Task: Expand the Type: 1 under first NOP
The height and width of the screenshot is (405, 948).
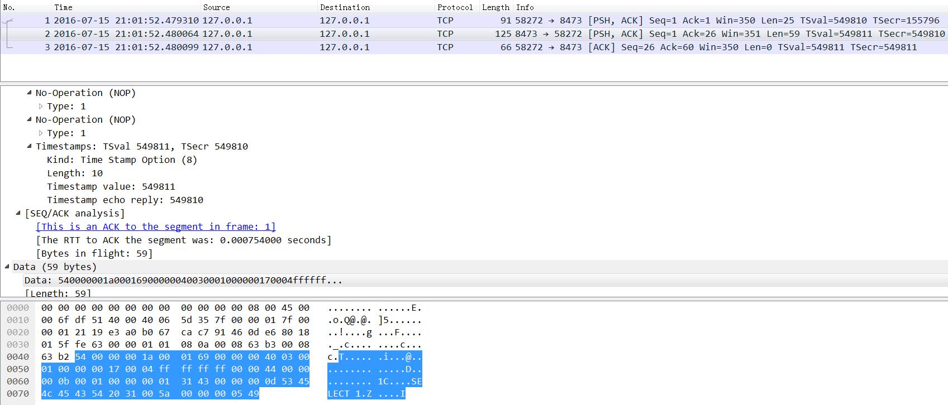Action: tap(41, 107)
